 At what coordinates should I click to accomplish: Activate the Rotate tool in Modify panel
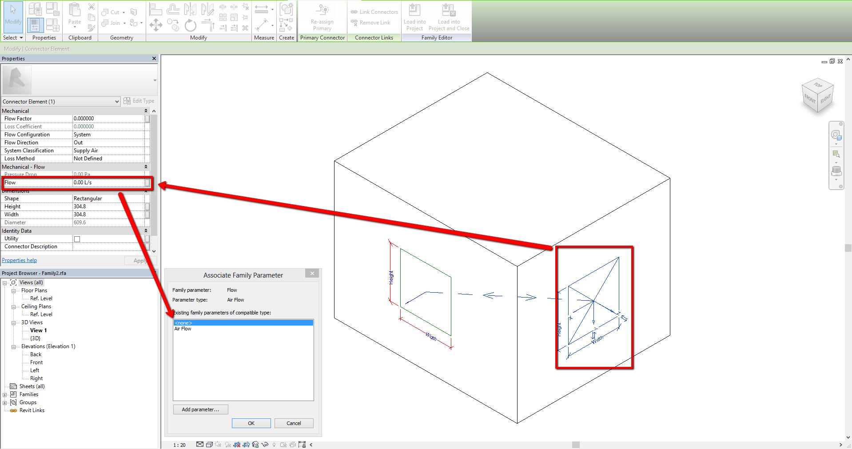pyautogui.click(x=190, y=25)
